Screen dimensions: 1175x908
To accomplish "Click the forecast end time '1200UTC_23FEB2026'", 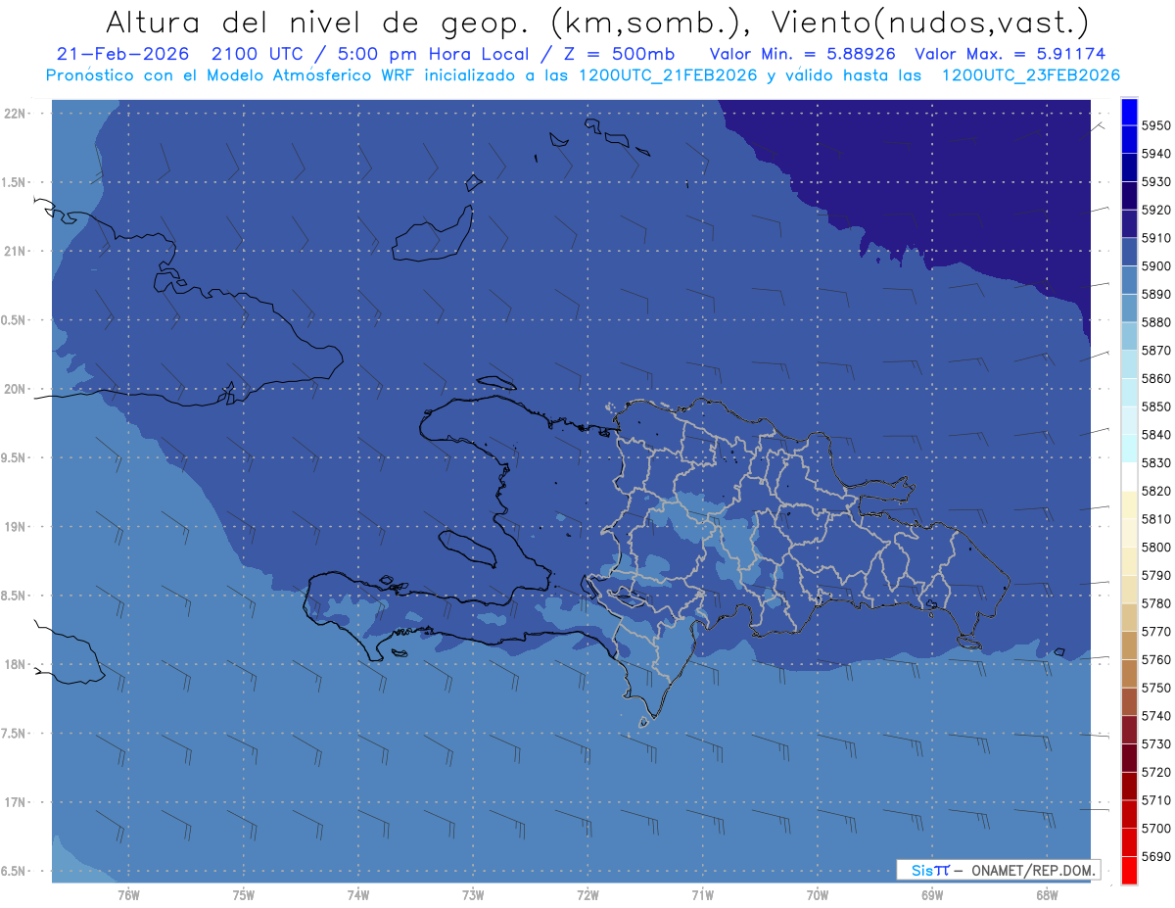I will [1030, 75].
